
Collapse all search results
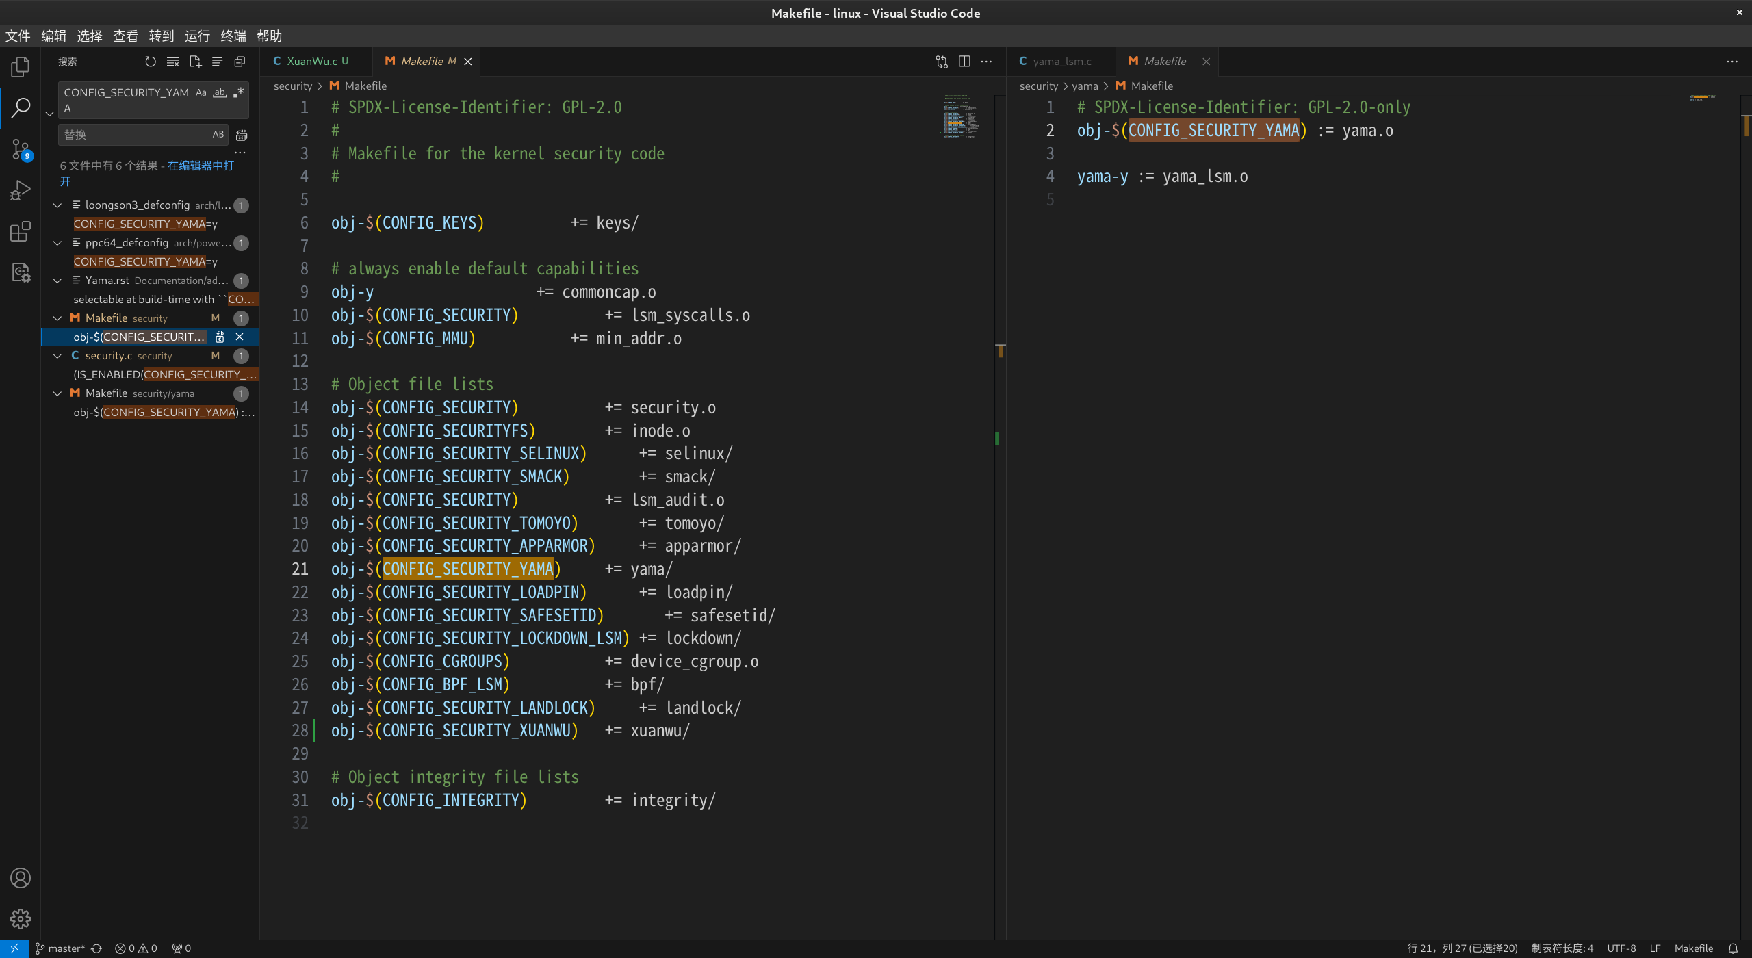[x=240, y=62]
